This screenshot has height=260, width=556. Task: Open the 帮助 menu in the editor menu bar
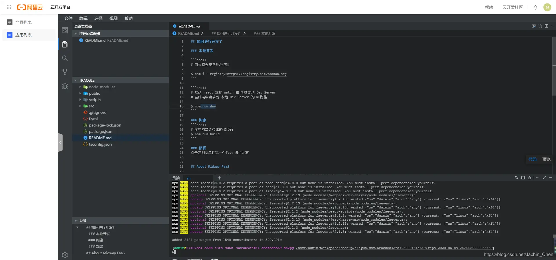[129, 18]
